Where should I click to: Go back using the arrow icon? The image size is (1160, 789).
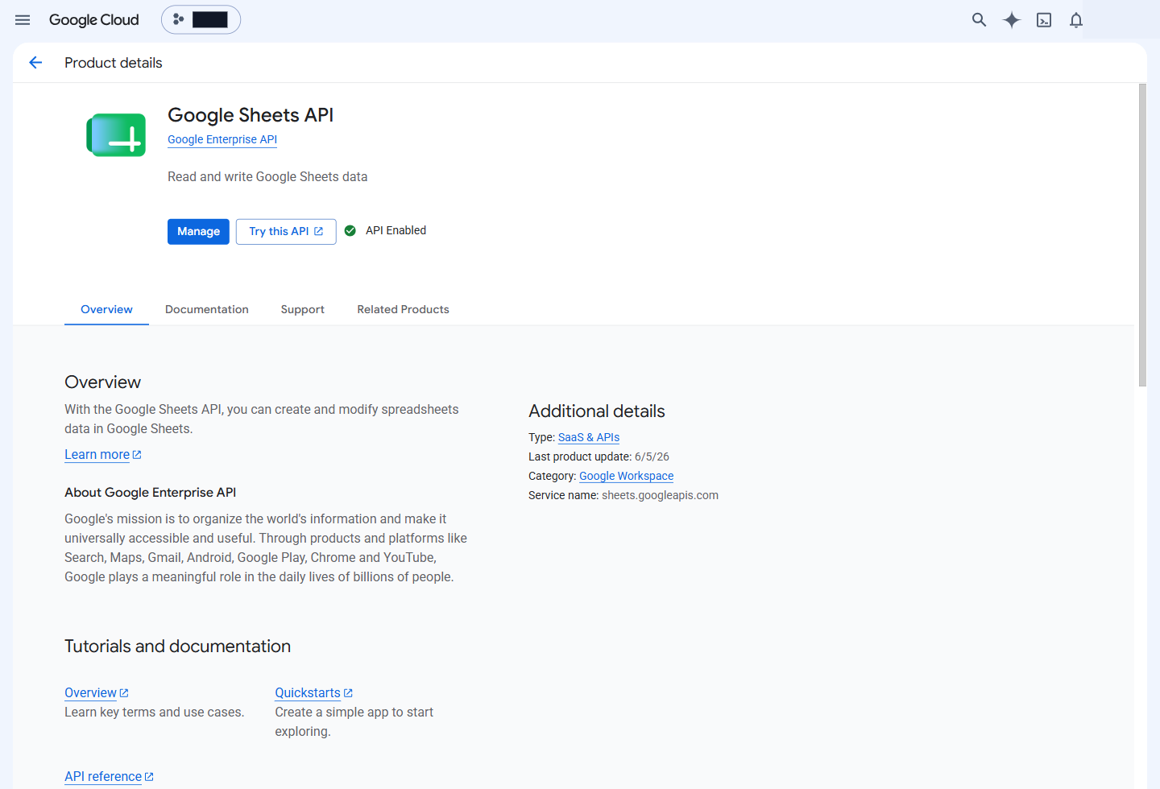tap(35, 63)
